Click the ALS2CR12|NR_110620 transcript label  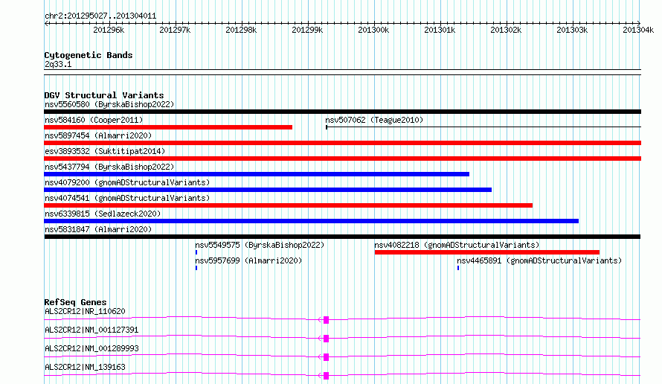[85, 311]
